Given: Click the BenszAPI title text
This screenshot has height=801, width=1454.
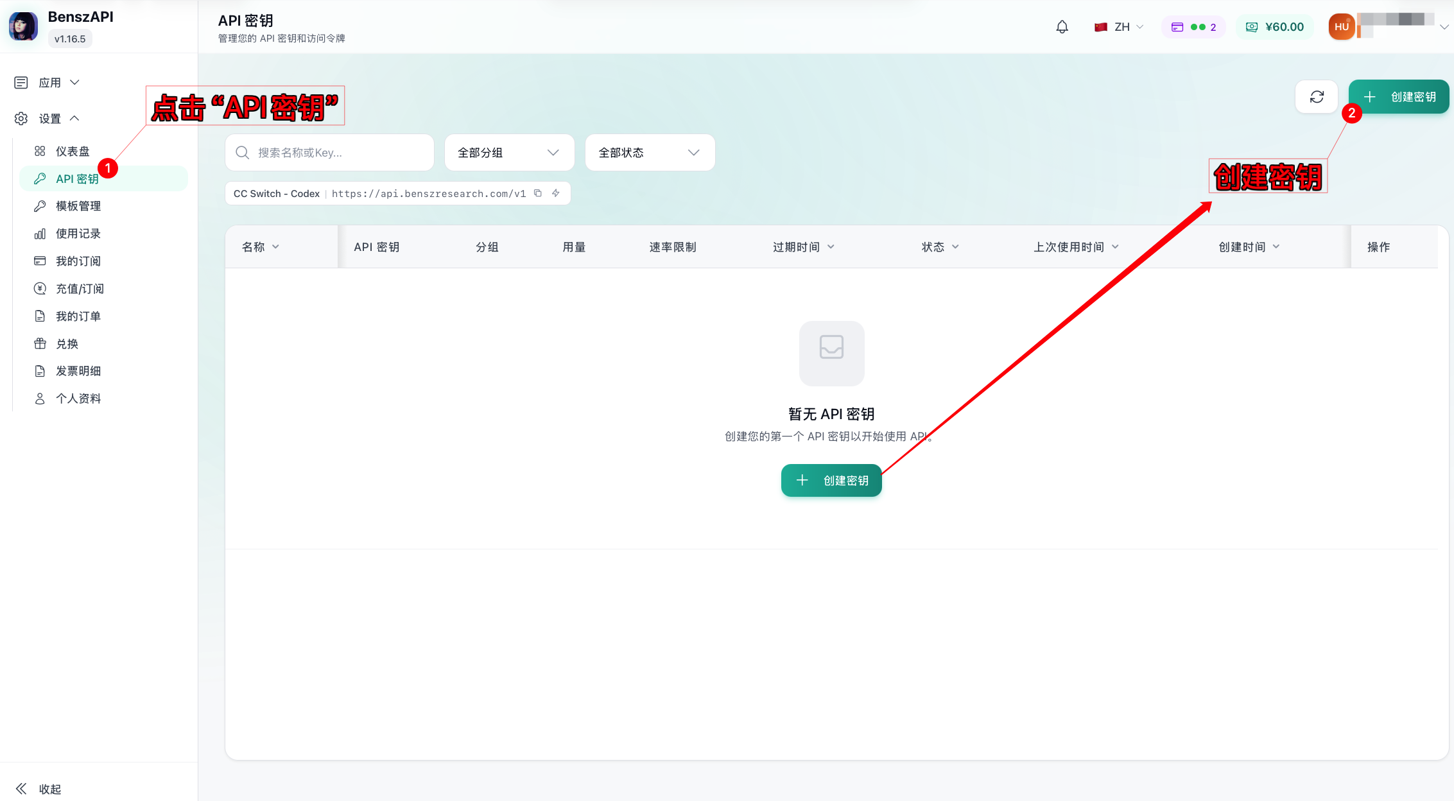Looking at the screenshot, I should (x=81, y=17).
